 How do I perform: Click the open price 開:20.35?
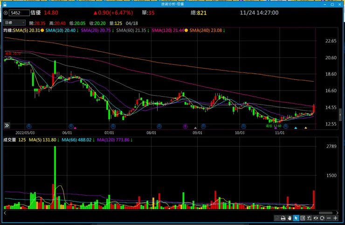[x=37, y=23]
